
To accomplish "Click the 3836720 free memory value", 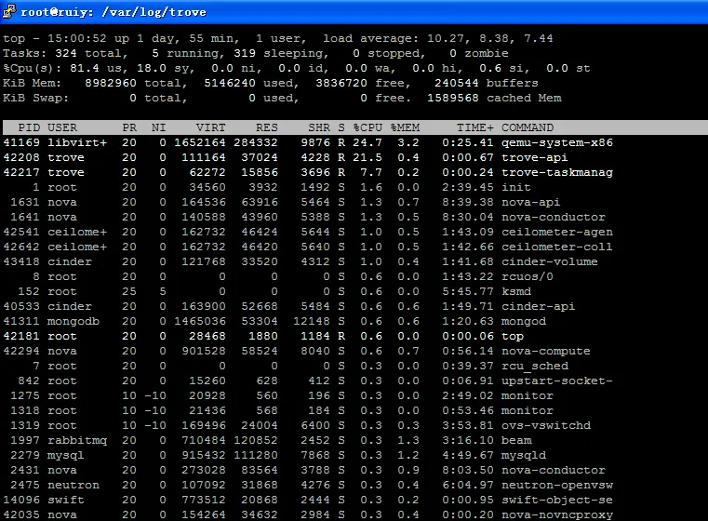I will tap(341, 83).
